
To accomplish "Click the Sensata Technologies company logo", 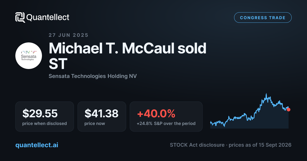I will pos(29,55).
